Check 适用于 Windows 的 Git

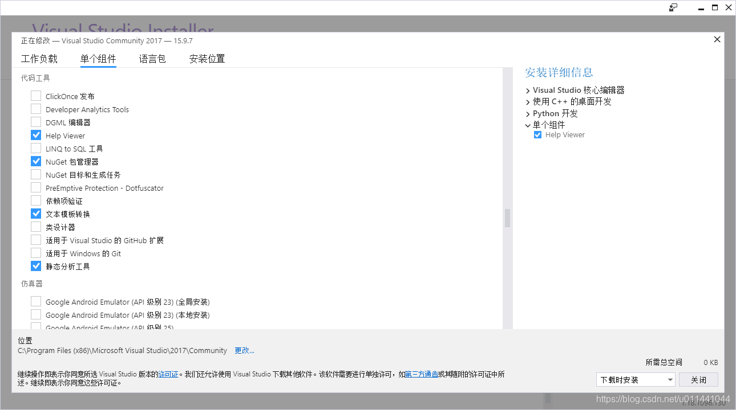point(36,253)
